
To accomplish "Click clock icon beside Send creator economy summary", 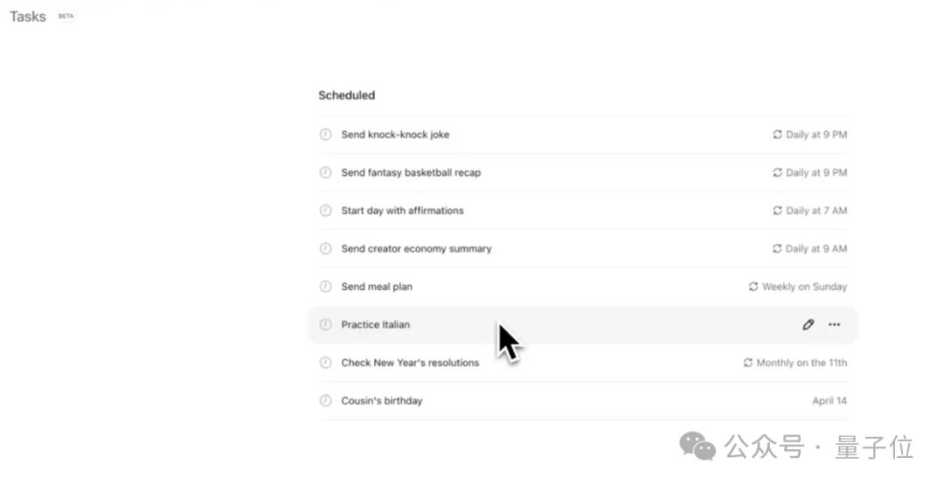I will [x=325, y=249].
